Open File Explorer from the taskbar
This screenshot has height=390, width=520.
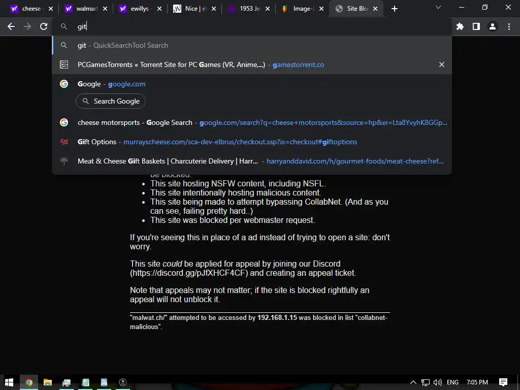[47, 382]
